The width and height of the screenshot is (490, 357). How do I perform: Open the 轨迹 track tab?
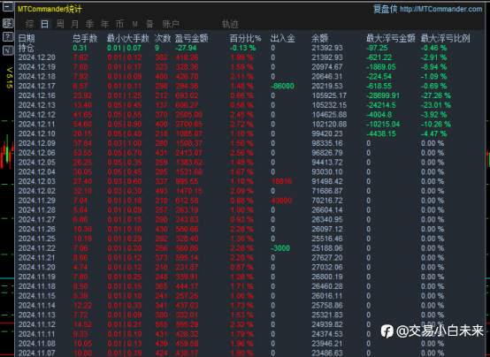230,24
